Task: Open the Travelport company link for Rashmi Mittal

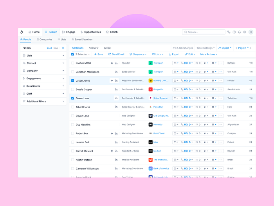Action: [x=158, y=63]
